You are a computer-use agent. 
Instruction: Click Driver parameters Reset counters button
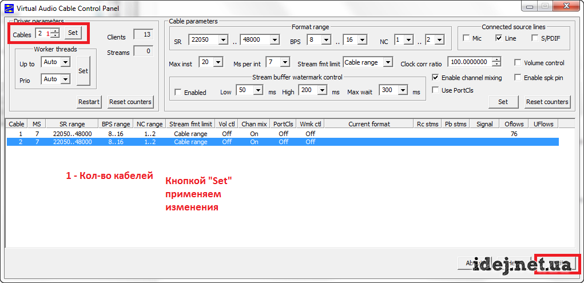coord(130,102)
